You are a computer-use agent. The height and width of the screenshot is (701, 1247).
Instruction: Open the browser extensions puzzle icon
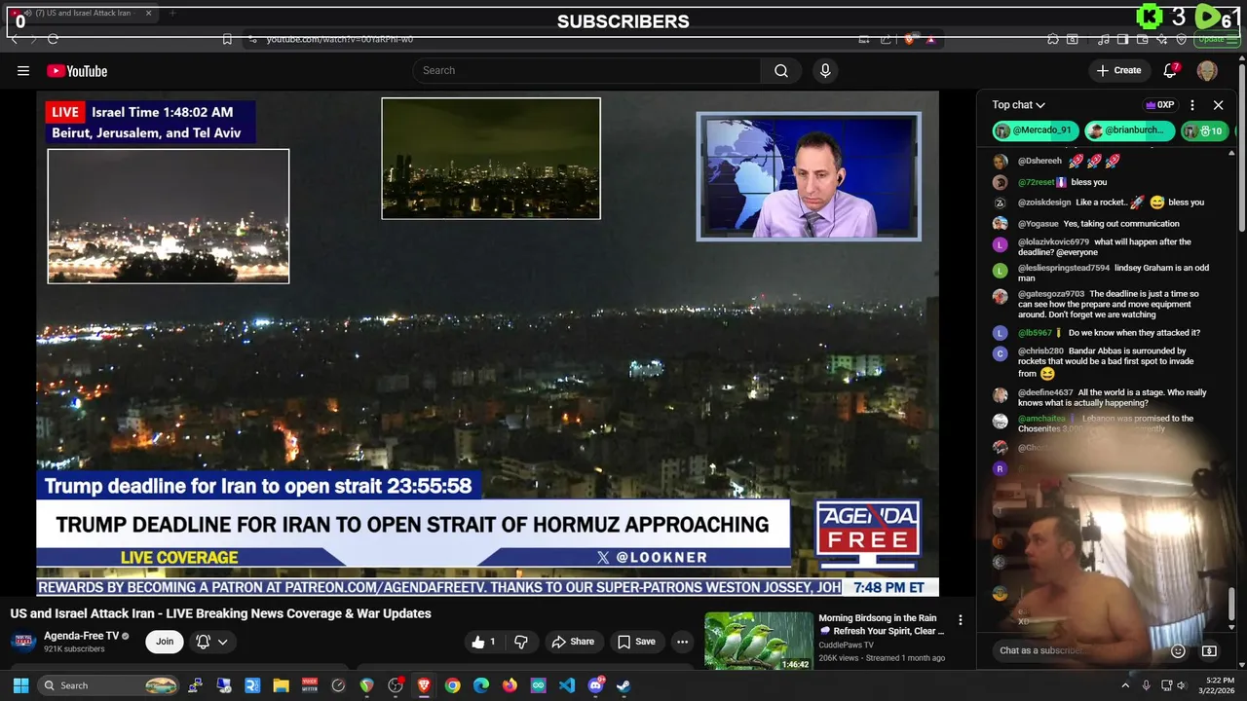tap(1053, 39)
